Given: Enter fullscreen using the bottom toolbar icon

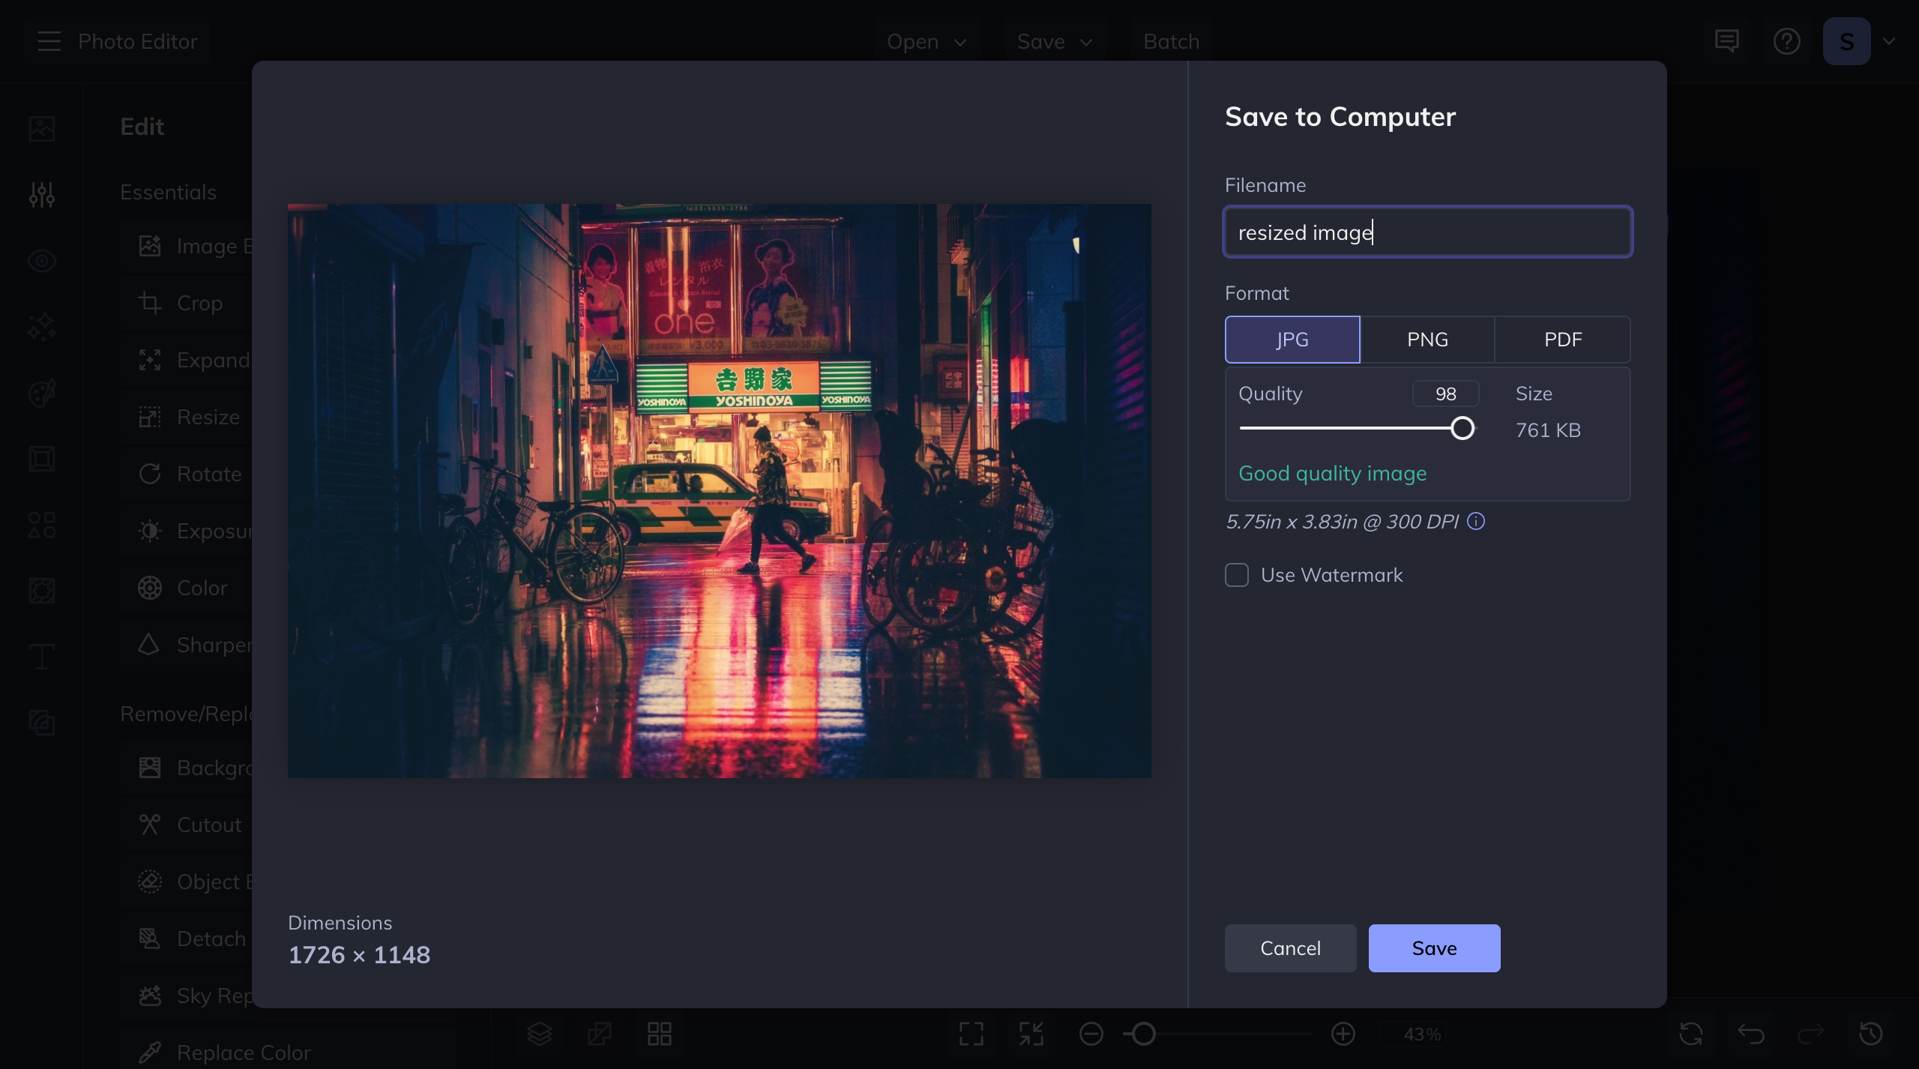Looking at the screenshot, I should 970,1034.
